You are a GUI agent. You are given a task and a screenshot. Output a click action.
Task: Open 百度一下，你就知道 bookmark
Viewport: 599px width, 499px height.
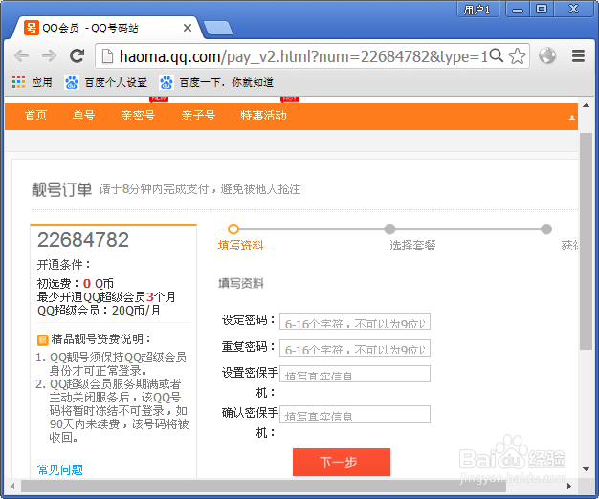pyautogui.click(x=216, y=82)
